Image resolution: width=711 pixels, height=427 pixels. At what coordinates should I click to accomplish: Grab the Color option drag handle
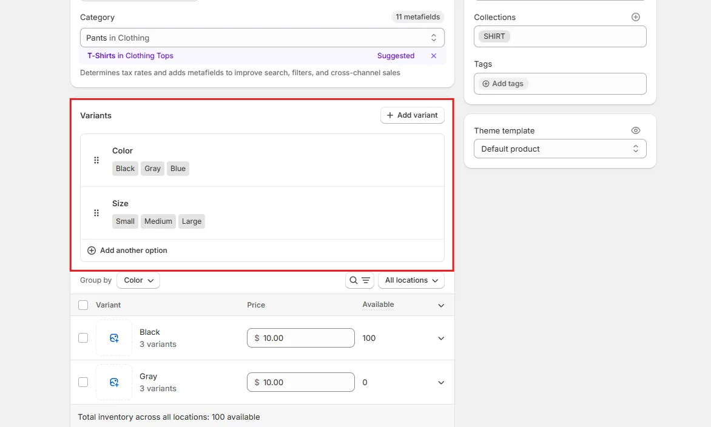(x=96, y=160)
